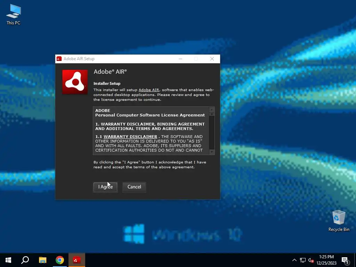Viewport: 356px width, 267px height.
Task: Launch Google Chrome from the taskbar
Action: [60, 260]
